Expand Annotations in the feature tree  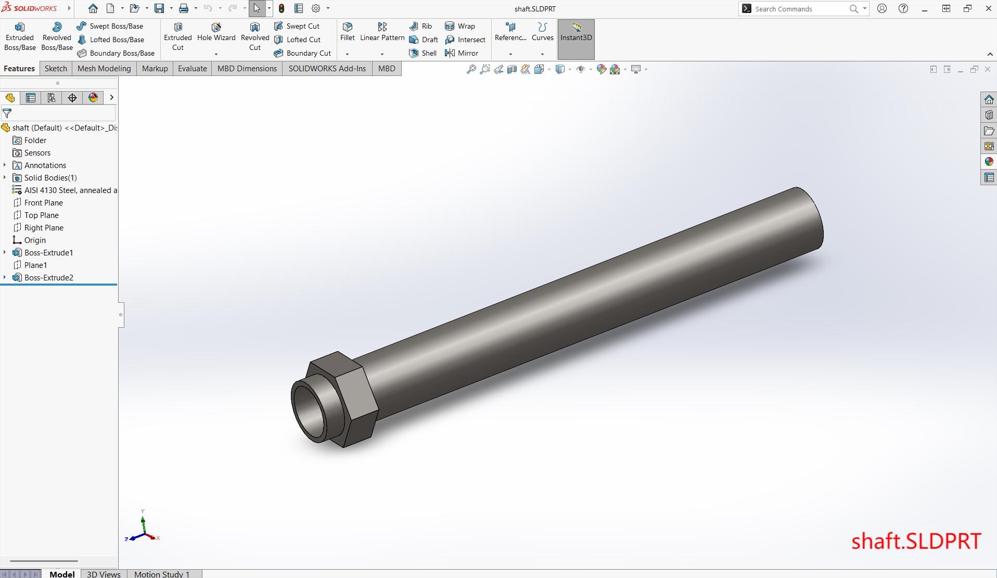point(5,165)
